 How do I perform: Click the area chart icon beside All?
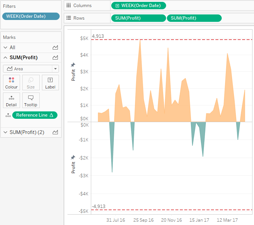pyautogui.click(x=55, y=47)
